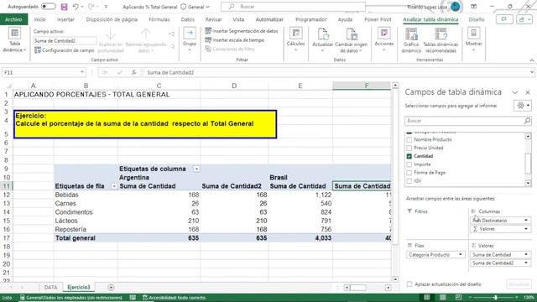Viewport: 537px width, 302px height.
Task: Open the Archivo tab
Action: 13,19
